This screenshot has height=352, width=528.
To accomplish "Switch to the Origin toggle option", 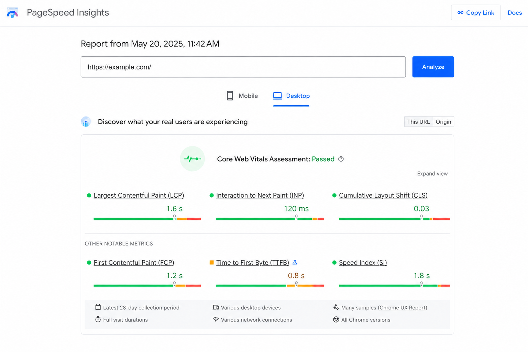I will pos(443,122).
